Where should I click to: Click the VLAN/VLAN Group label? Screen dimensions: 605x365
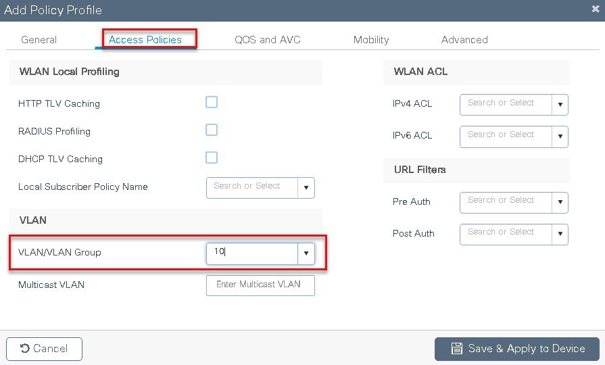[59, 252]
